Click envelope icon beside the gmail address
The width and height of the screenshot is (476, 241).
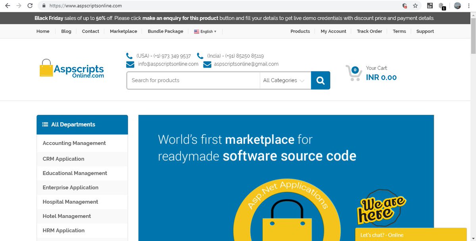(207, 64)
